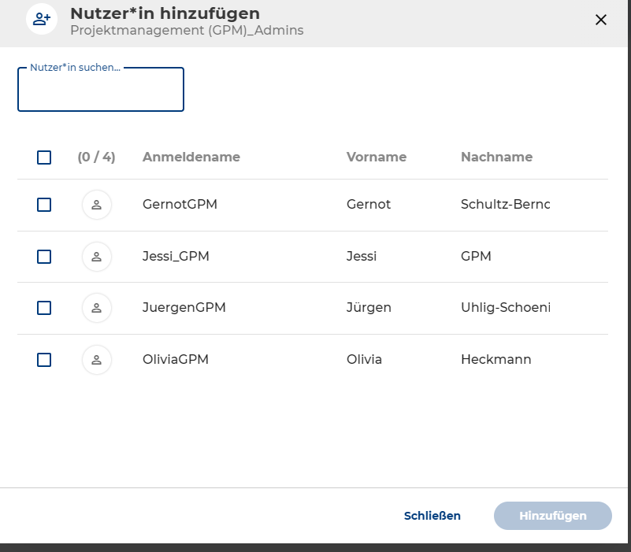Click the Schultz-Bernc last name entry
Screen dimensions: 631x552
tap(505, 205)
